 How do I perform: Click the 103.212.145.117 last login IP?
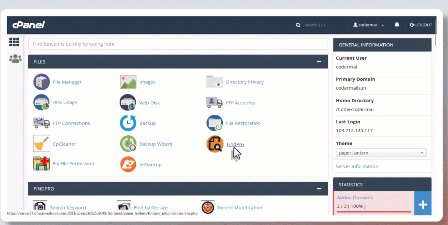354,131
